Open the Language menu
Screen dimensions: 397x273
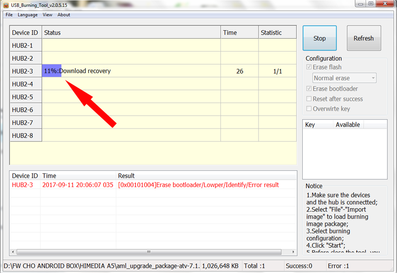27,15
